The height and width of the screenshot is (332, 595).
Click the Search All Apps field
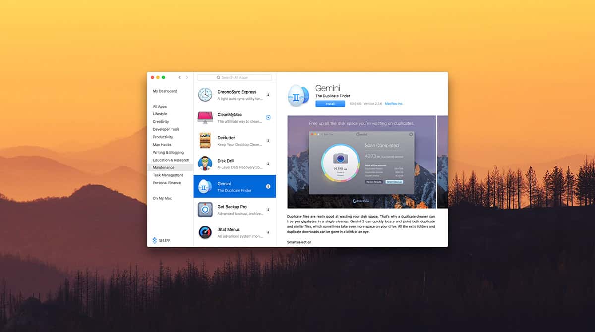(x=235, y=78)
